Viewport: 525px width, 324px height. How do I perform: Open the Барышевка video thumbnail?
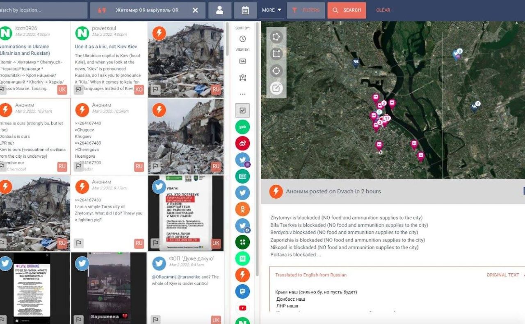click(x=109, y=288)
